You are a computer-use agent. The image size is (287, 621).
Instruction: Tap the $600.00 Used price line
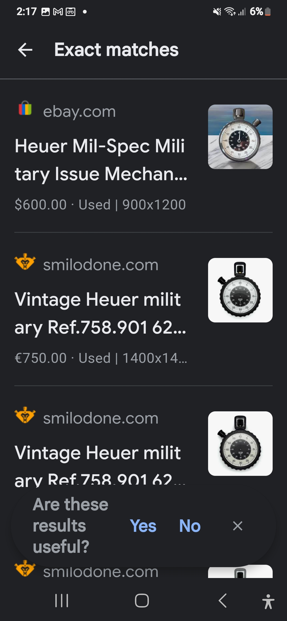coord(100,205)
